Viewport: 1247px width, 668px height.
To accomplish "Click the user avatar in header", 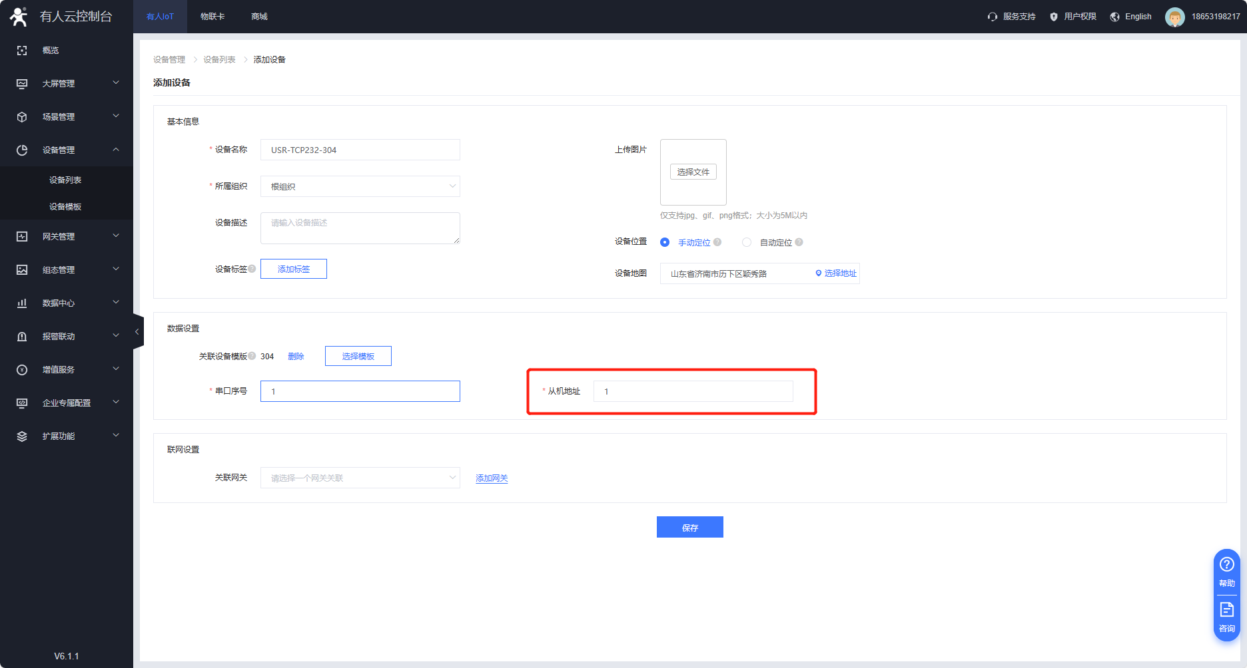I will pyautogui.click(x=1174, y=17).
